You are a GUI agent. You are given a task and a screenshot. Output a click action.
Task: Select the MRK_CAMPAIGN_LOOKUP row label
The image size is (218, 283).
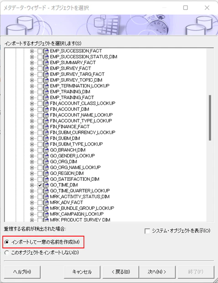(x=77, y=214)
